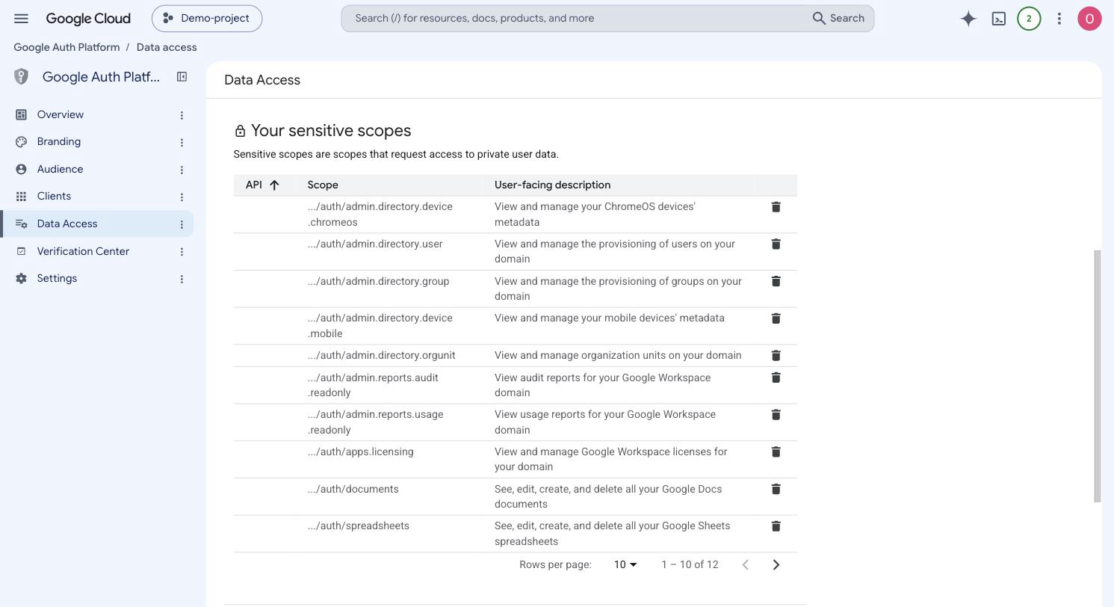Delete the admin.directory.orgunit scope

776,355
